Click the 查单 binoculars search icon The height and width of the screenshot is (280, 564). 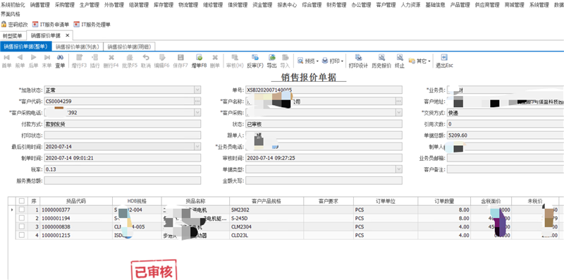pos(60,58)
